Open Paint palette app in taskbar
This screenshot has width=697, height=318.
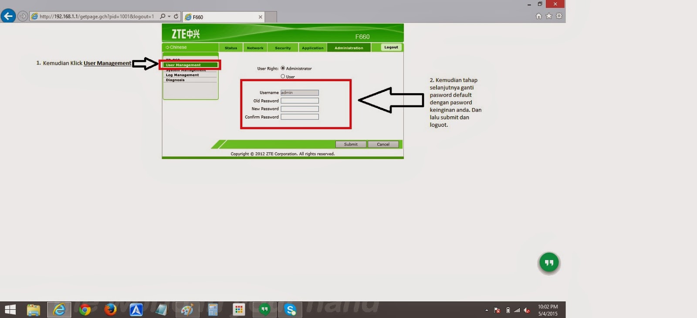point(187,310)
